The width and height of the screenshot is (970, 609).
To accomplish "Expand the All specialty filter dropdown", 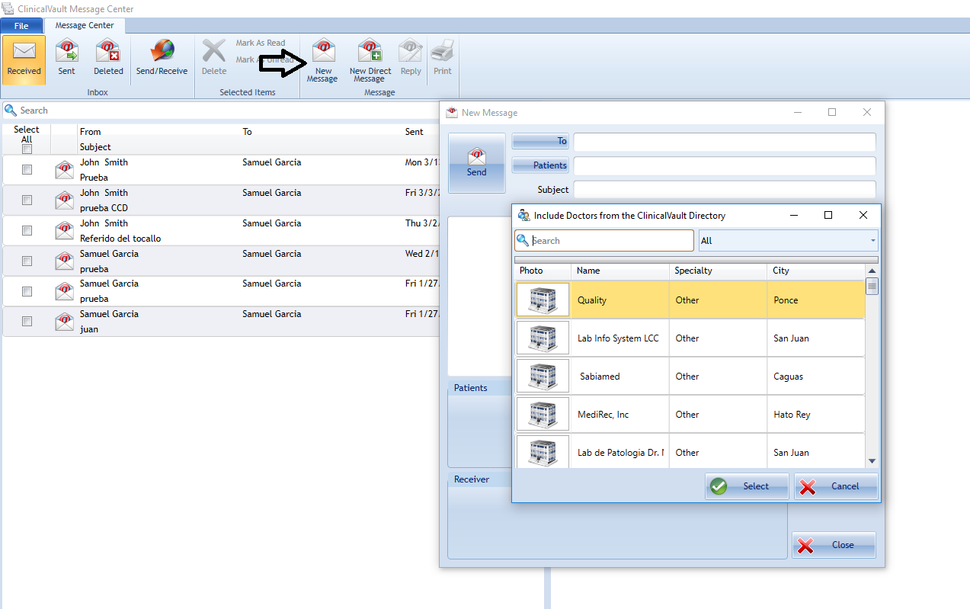I will pyautogui.click(x=872, y=241).
